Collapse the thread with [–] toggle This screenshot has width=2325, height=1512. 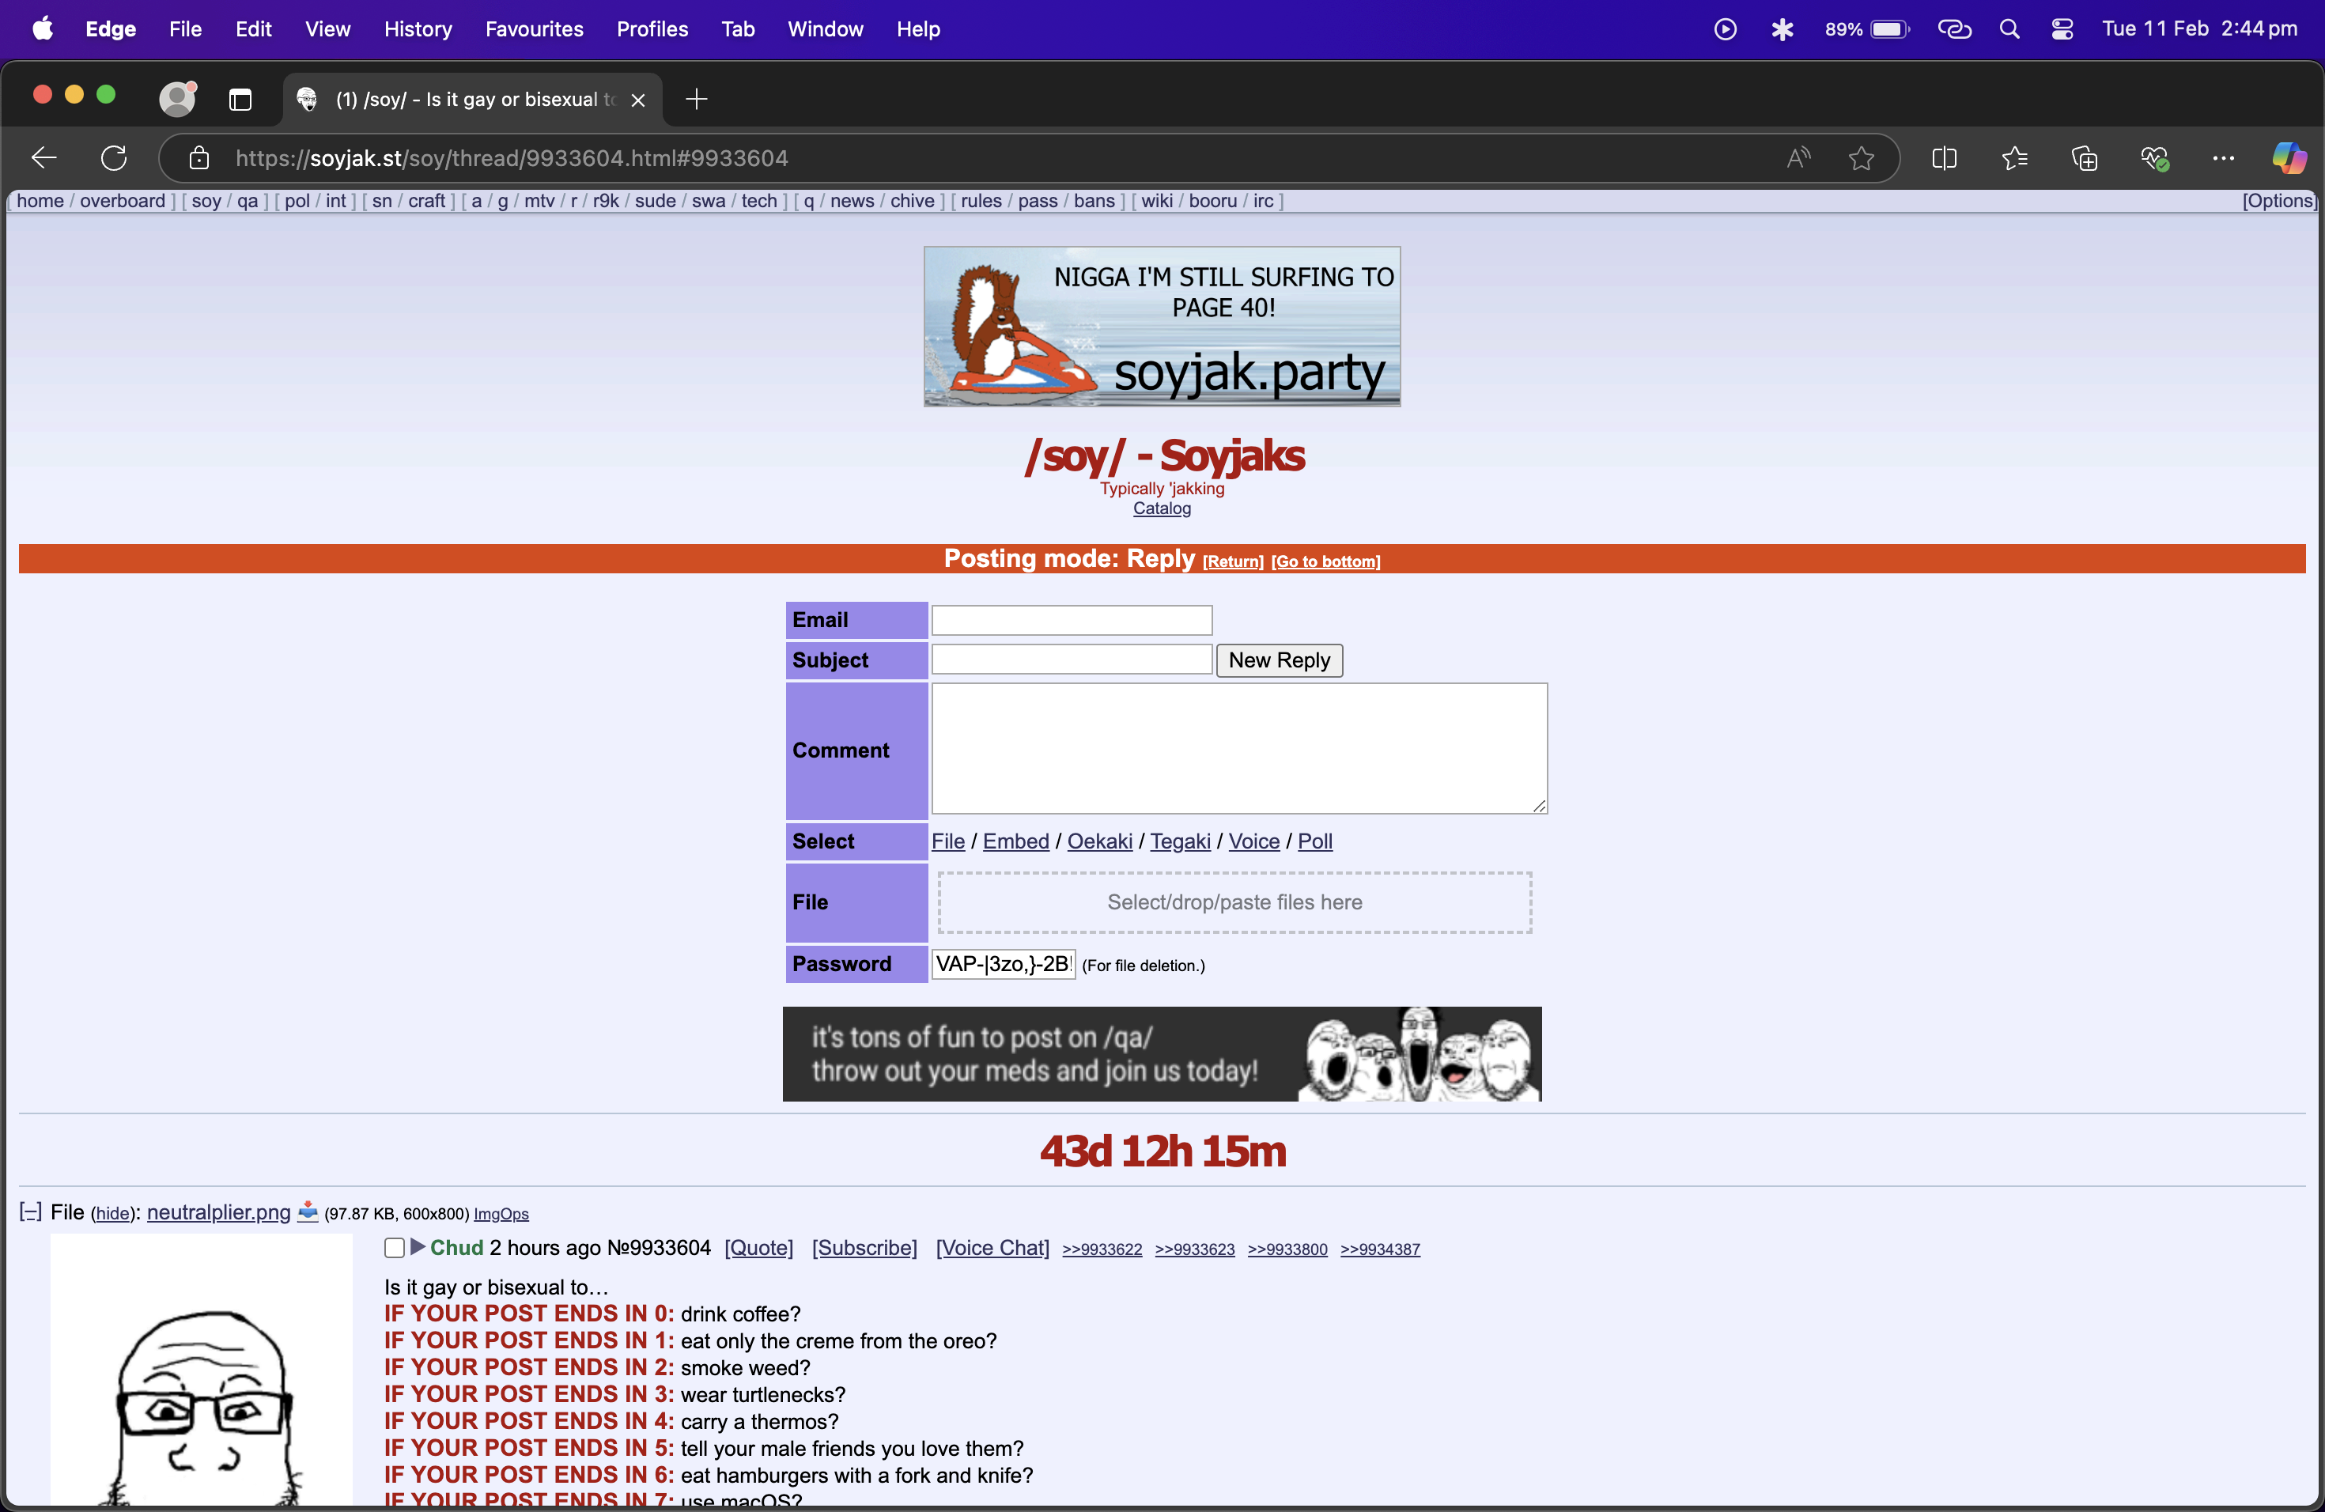pyautogui.click(x=30, y=1212)
